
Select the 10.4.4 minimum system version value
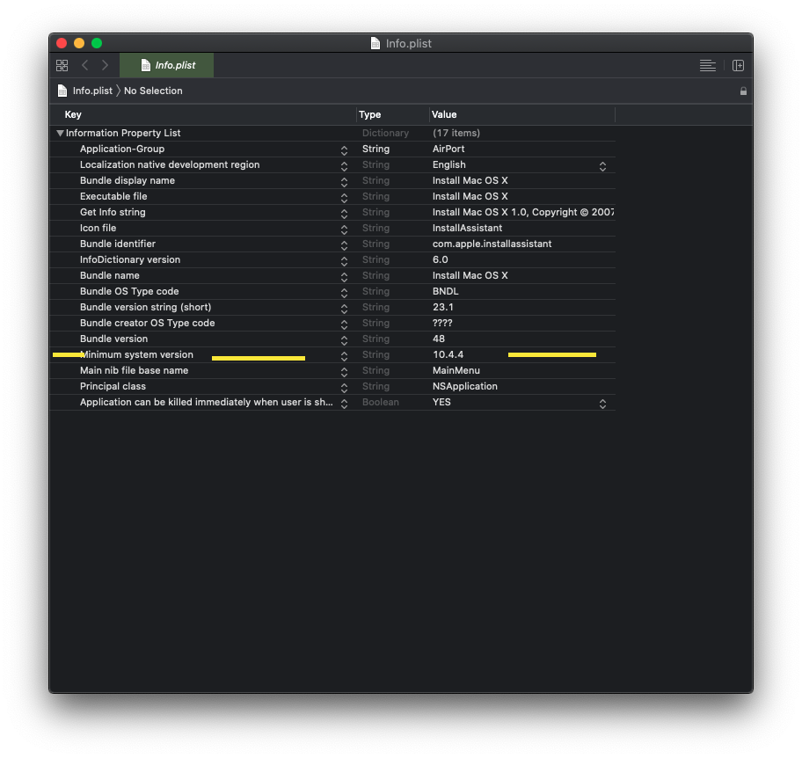[x=448, y=355]
